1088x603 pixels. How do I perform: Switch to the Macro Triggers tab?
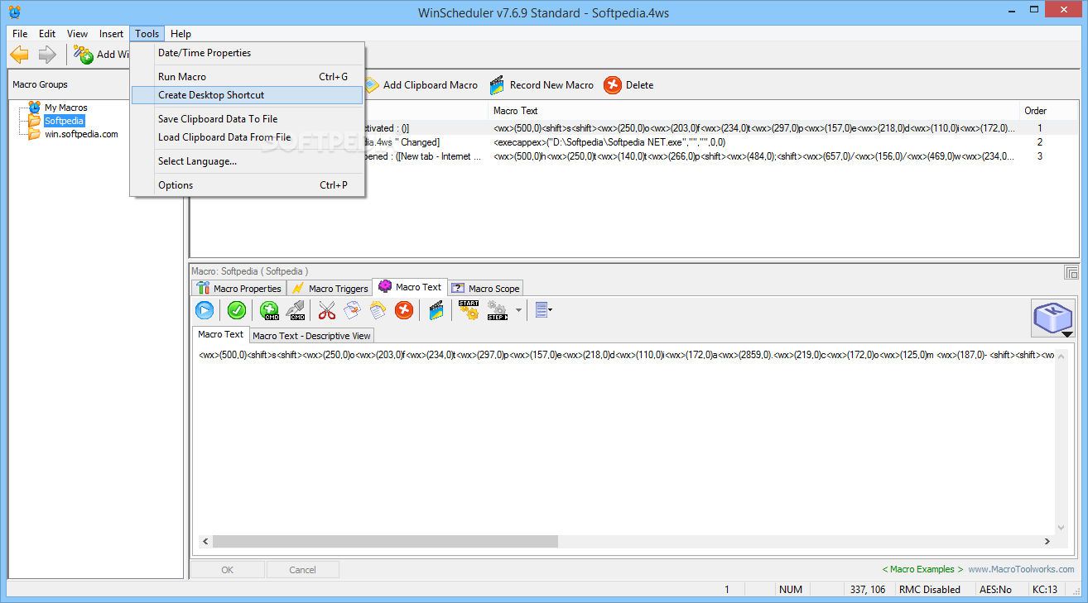point(330,288)
